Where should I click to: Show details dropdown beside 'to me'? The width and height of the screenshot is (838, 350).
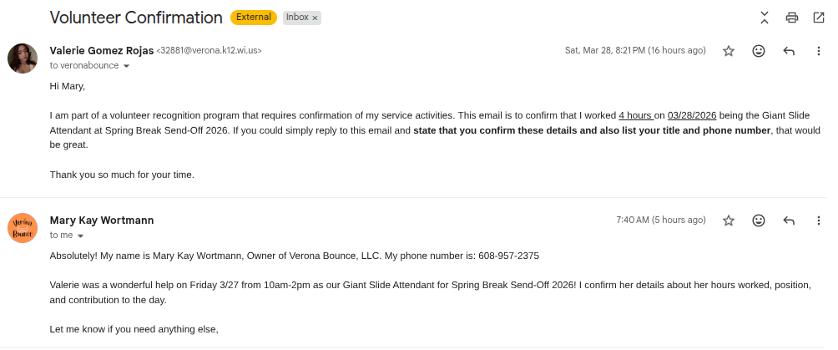tap(81, 236)
